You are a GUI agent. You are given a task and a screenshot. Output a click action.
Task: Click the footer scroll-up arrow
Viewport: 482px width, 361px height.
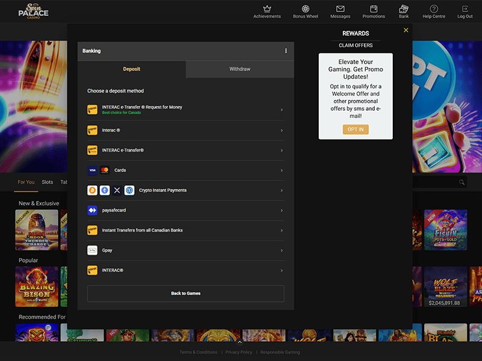(x=240, y=342)
